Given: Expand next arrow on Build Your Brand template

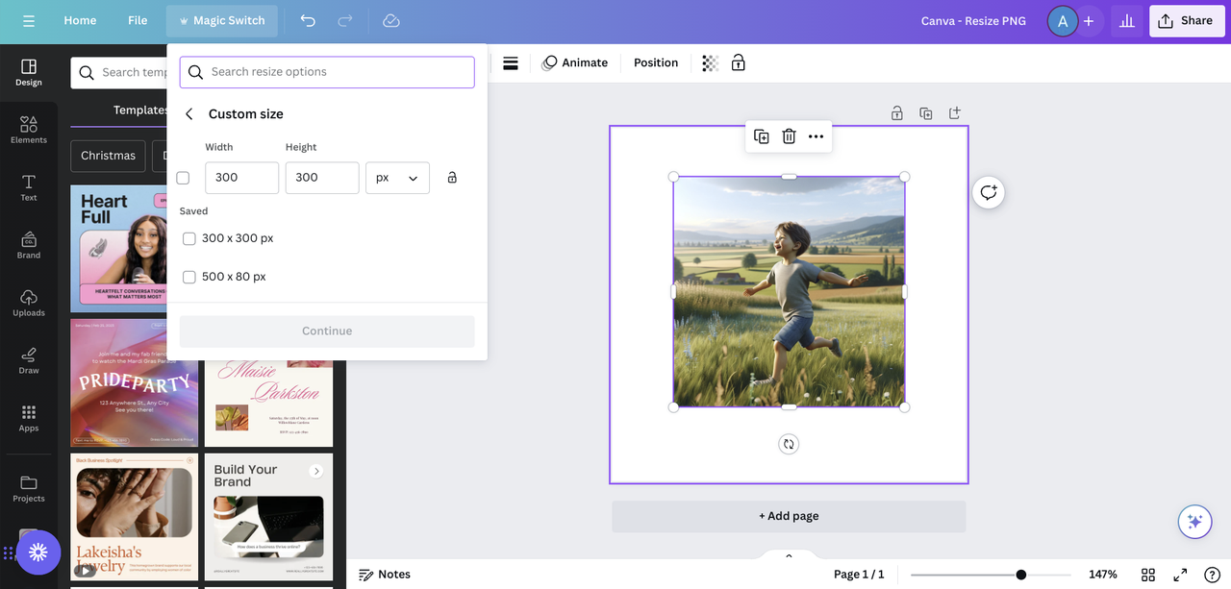Looking at the screenshot, I should 315,471.
